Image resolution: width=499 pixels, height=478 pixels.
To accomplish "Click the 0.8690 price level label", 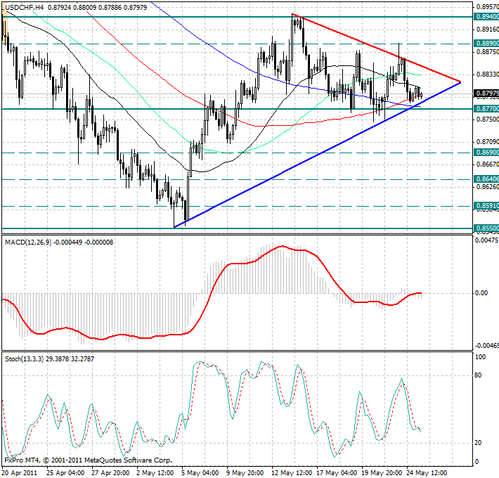I will click(486, 152).
